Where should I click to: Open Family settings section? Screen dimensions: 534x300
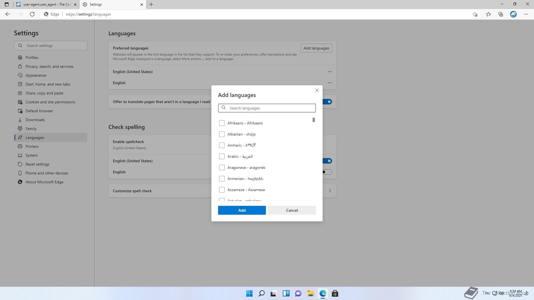click(x=51, y=129)
